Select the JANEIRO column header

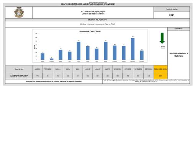tap(38, 69)
